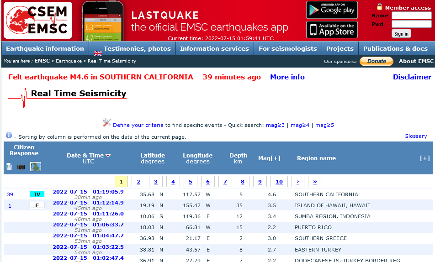Click the Member access padlock icon

point(380,7)
